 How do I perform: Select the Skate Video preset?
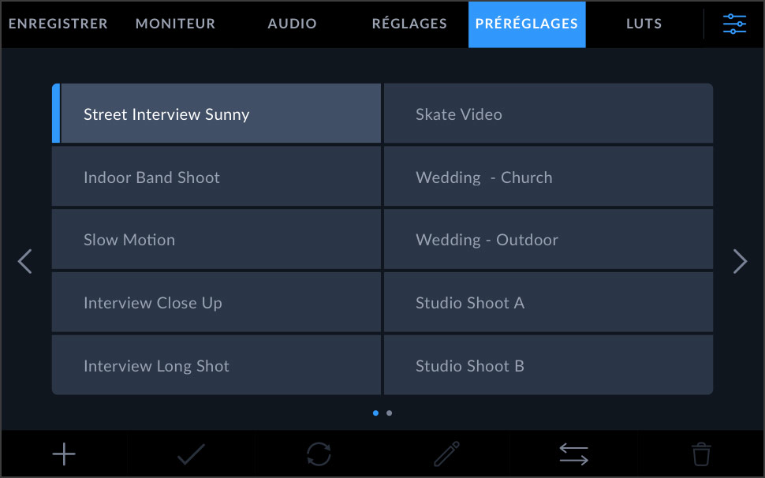(548, 114)
